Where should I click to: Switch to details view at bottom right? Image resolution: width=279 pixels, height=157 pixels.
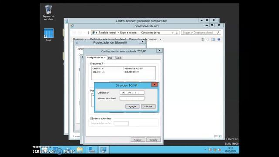[x=216, y=137]
